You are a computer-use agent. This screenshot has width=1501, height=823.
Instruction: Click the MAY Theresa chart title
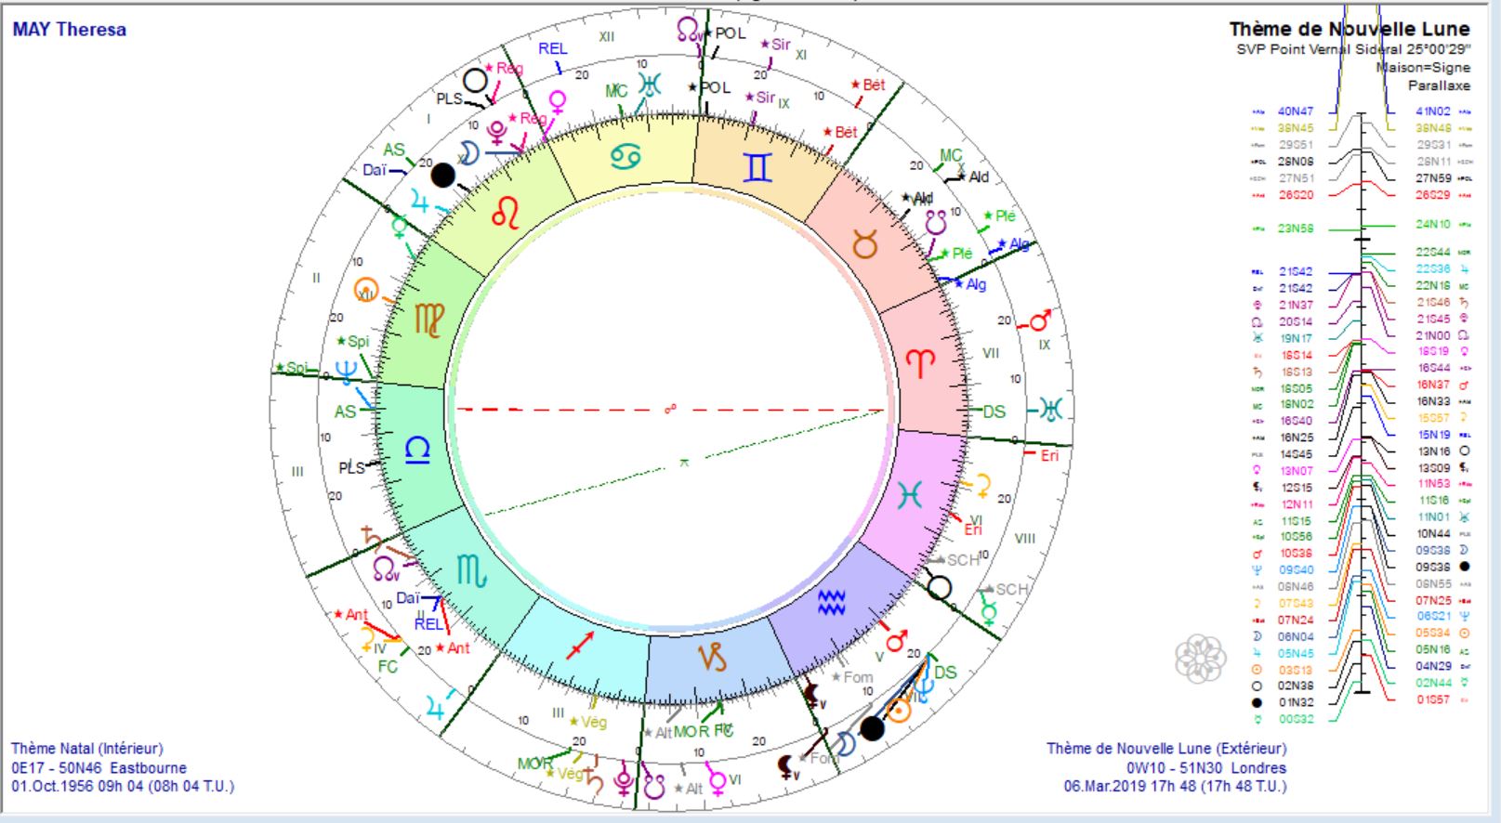(x=70, y=30)
